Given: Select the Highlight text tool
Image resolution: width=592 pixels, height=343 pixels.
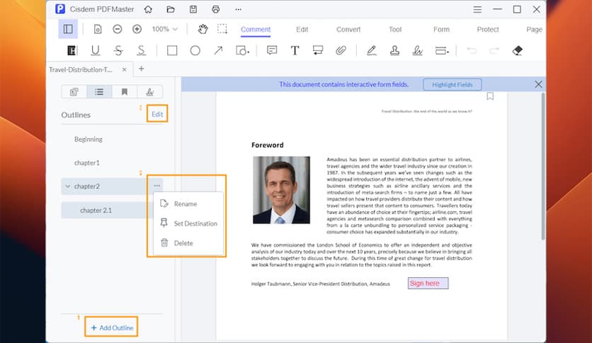Looking at the screenshot, I should click(72, 50).
